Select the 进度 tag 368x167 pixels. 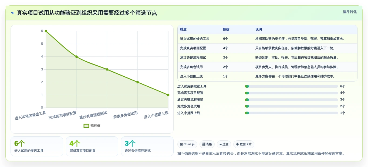pyautogui.click(x=224, y=144)
